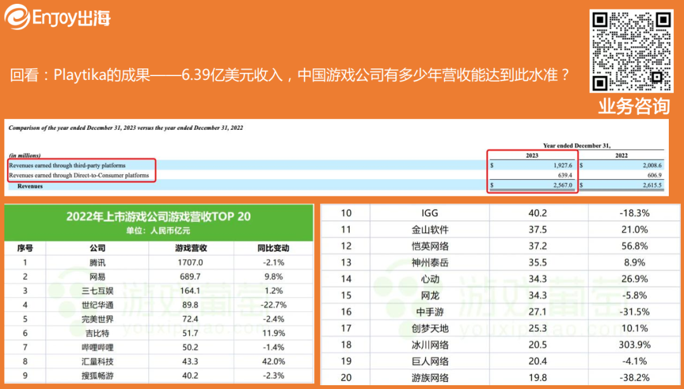Click the 164.1 revenue cell

(x=191, y=291)
